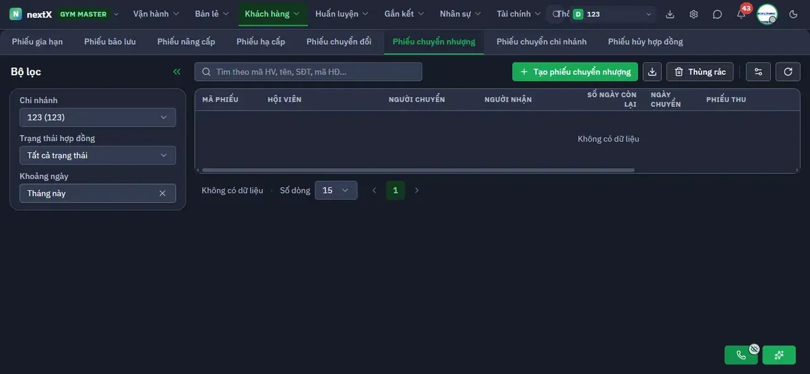
Task: Refresh the transfer slip list
Action: 788,72
